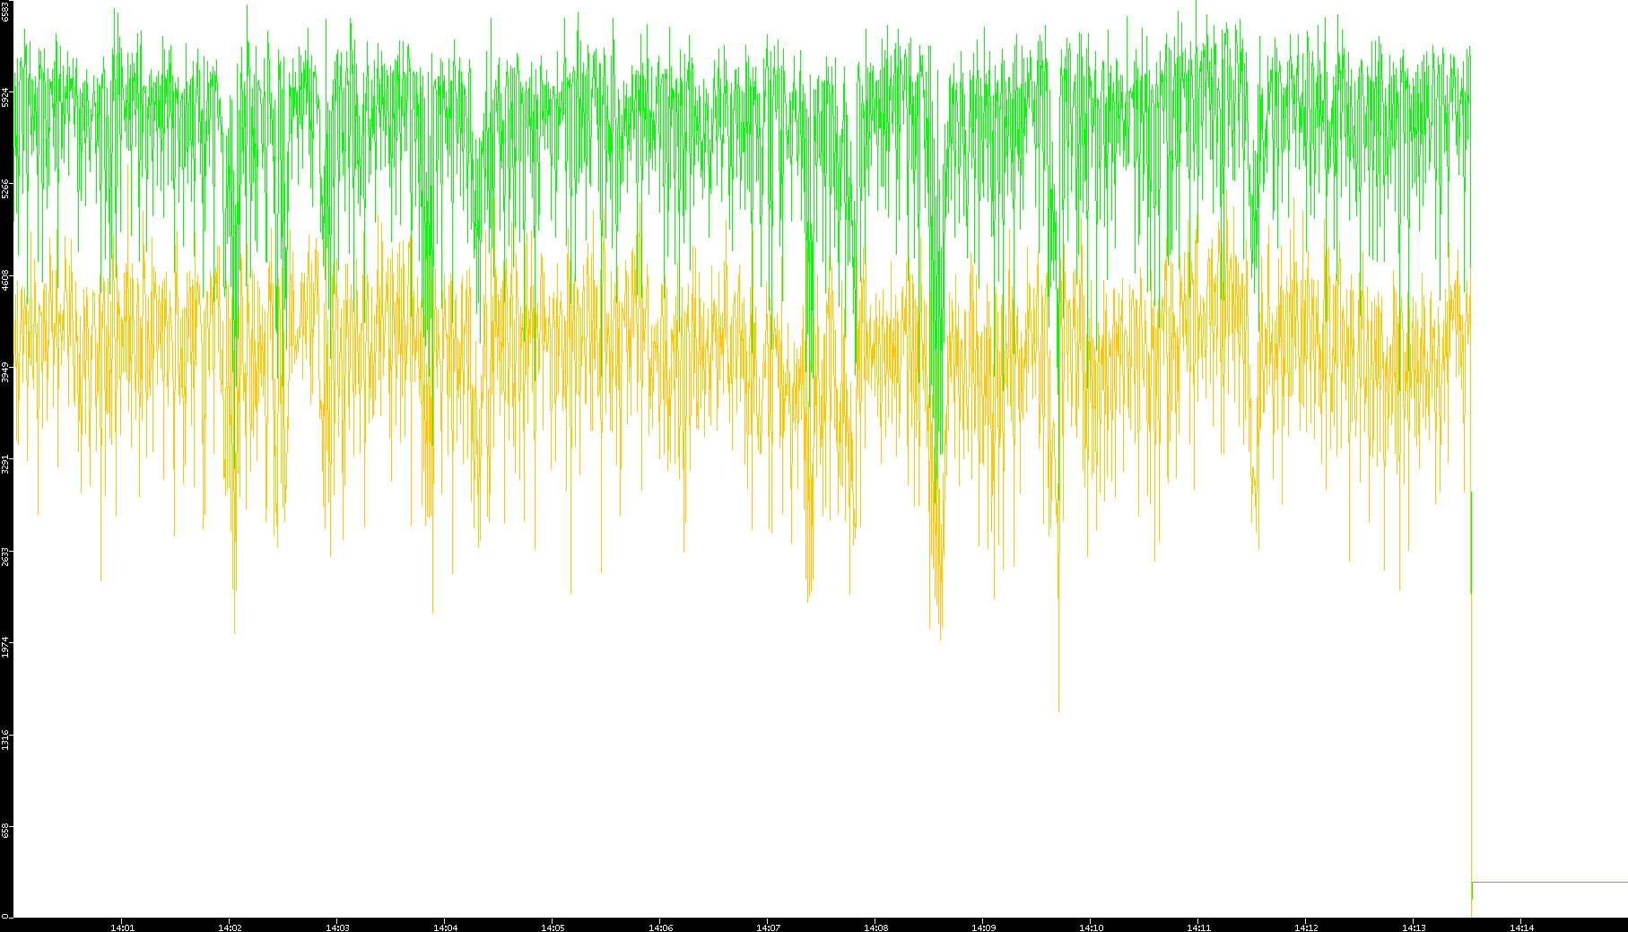The image size is (1628, 932).
Task: Select the 14:03 tick on time axis
Action: [337, 928]
